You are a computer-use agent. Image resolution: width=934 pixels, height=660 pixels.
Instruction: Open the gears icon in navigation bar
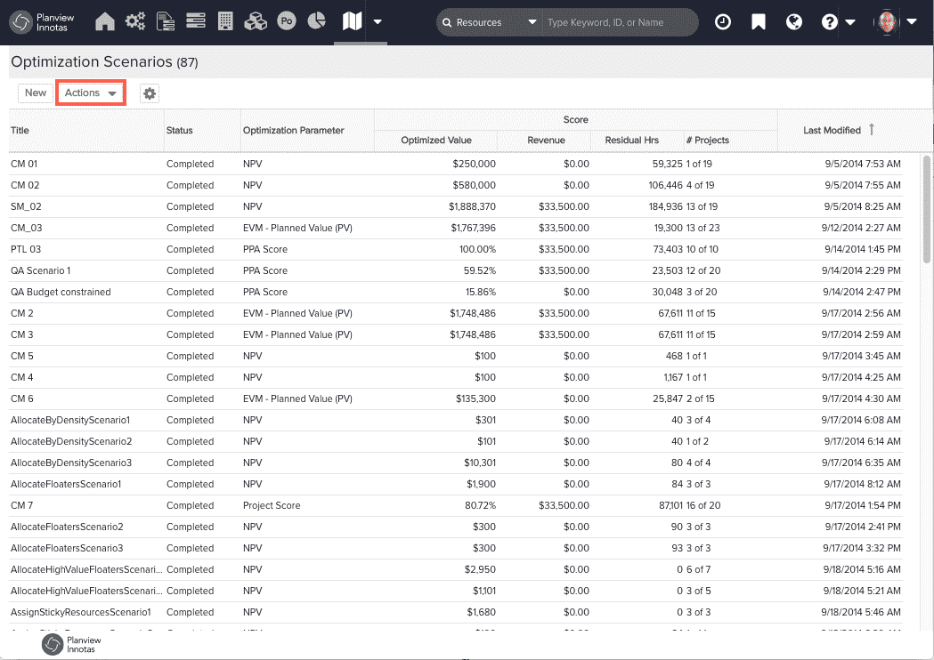pyautogui.click(x=135, y=21)
